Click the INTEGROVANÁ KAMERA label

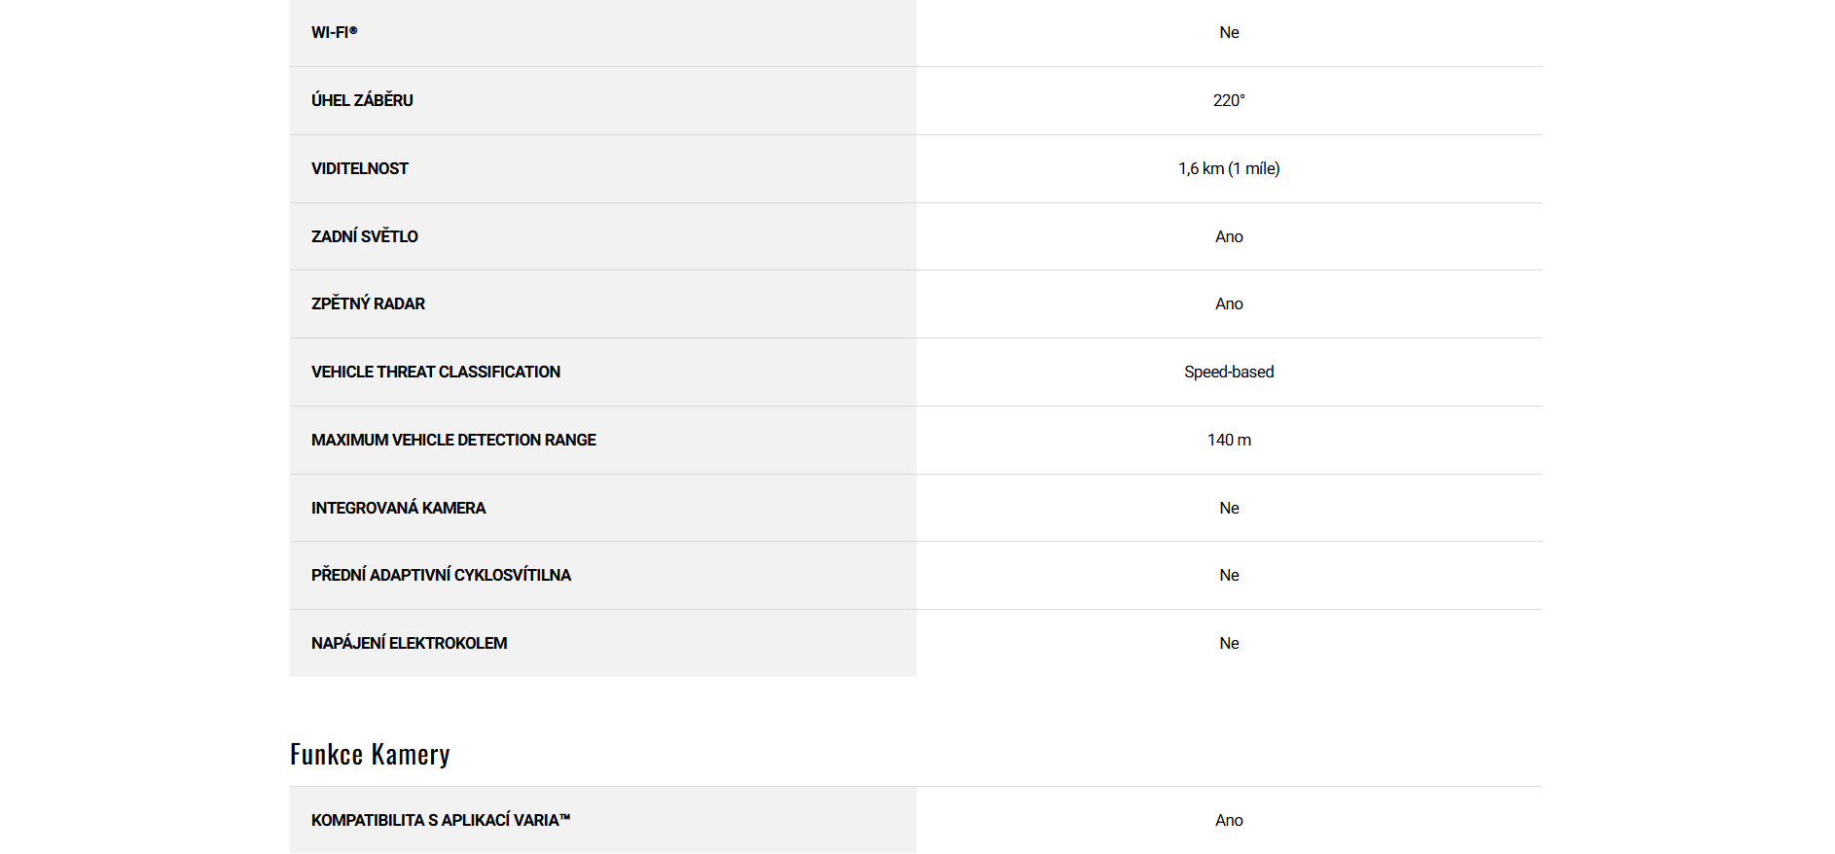click(x=398, y=508)
